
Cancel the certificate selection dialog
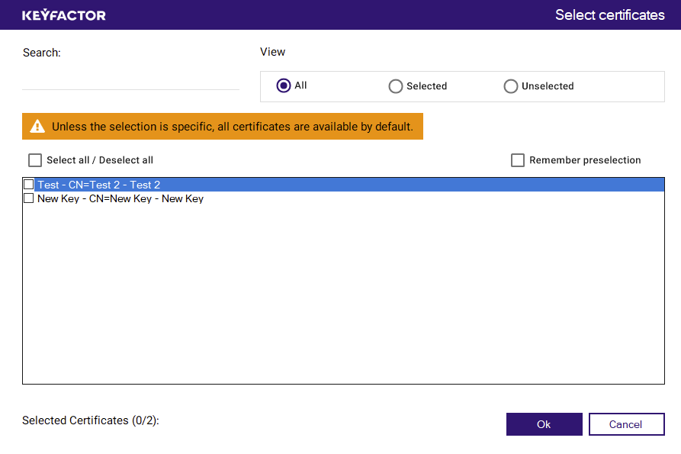(625, 424)
